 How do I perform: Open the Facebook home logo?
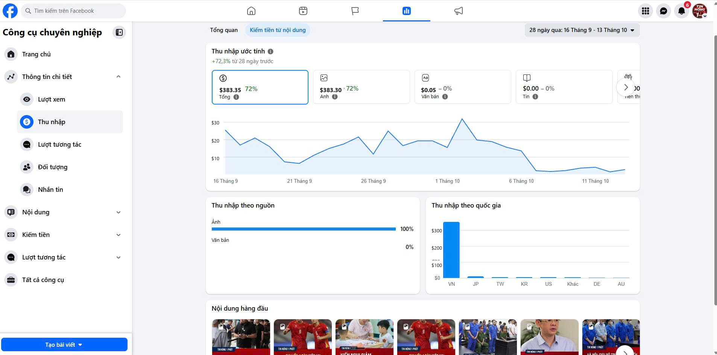coord(10,11)
